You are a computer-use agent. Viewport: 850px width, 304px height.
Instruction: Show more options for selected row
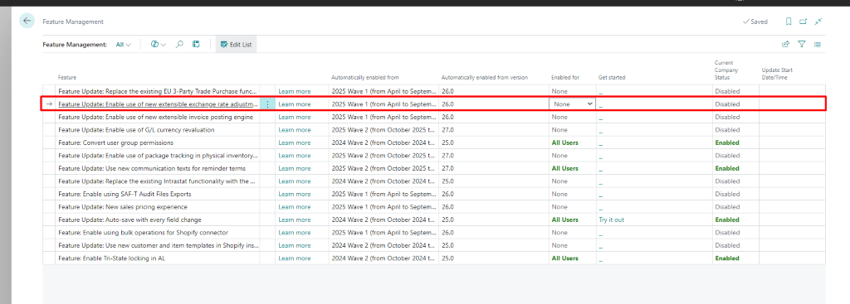click(x=267, y=104)
